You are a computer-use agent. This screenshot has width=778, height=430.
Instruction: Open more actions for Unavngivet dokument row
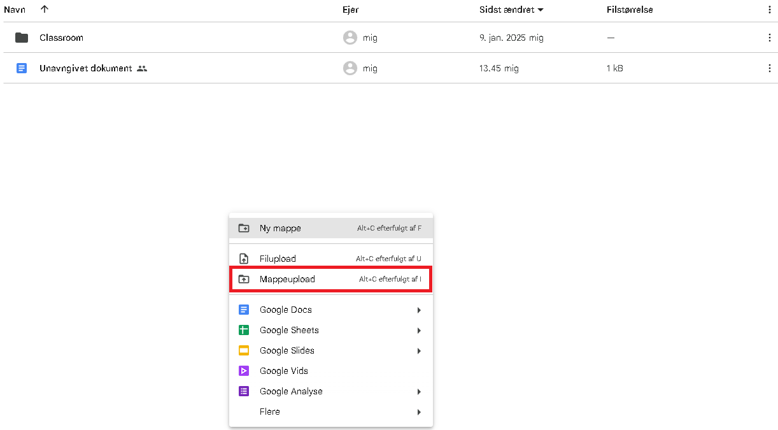tap(769, 68)
